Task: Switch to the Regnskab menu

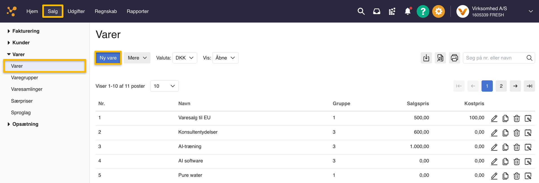Action: (x=106, y=11)
